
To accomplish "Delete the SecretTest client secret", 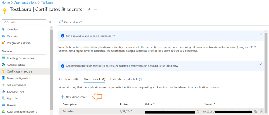I will click(261, 111).
